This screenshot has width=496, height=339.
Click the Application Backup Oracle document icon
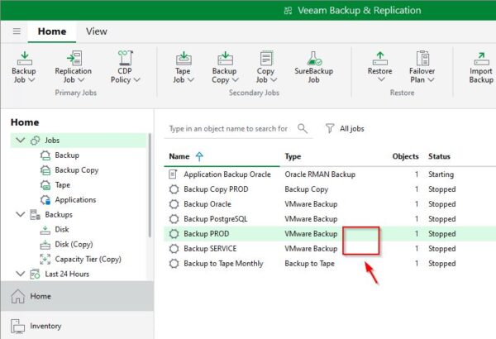173,174
